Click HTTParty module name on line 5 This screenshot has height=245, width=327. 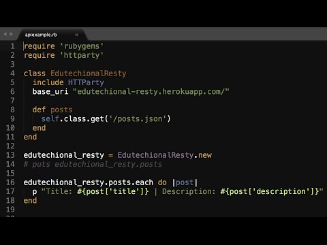(x=86, y=82)
